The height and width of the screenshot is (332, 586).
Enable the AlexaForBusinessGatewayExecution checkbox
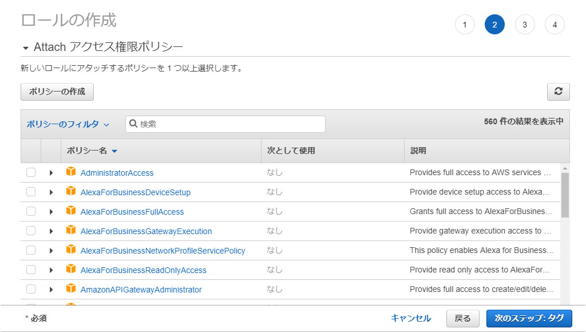(x=31, y=231)
